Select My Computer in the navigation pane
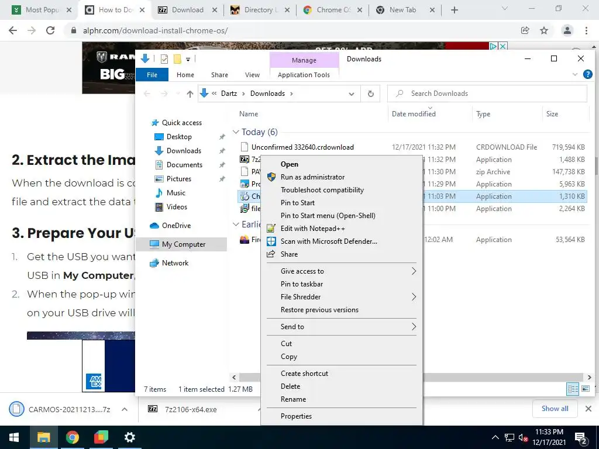This screenshot has width=599, height=449. point(181,244)
